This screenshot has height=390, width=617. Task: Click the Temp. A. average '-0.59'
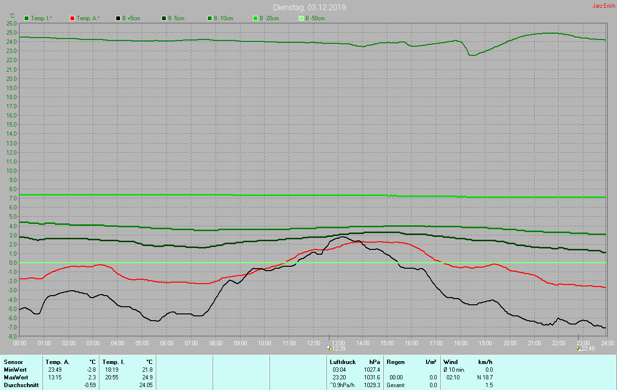pos(90,385)
